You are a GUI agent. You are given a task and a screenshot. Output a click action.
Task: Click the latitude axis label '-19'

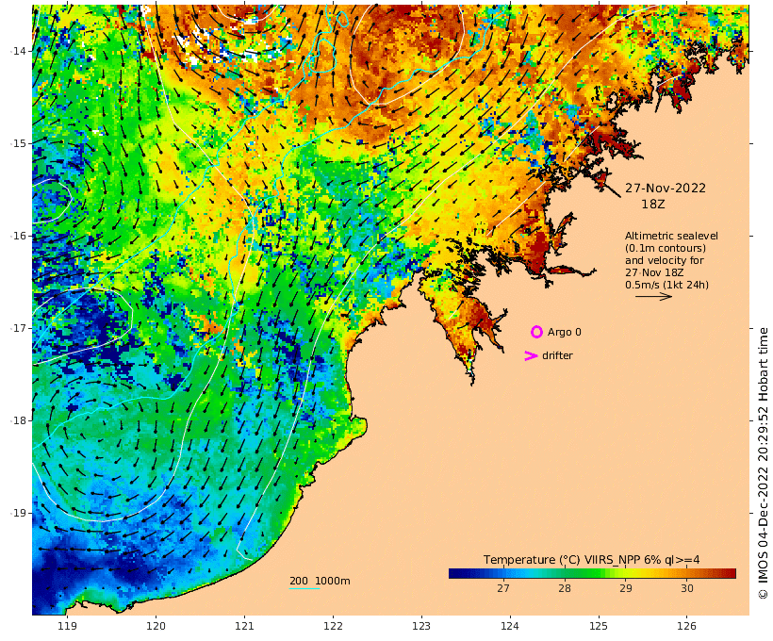18,513
